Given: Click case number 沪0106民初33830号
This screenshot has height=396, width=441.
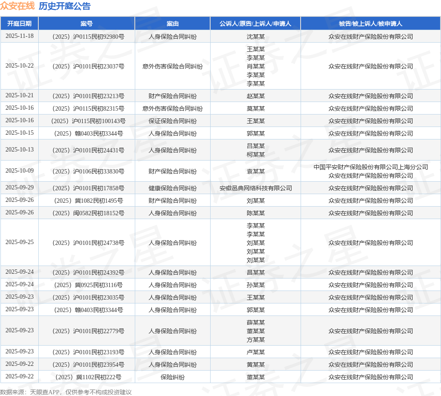Looking at the screenshot, I should pos(88,171).
